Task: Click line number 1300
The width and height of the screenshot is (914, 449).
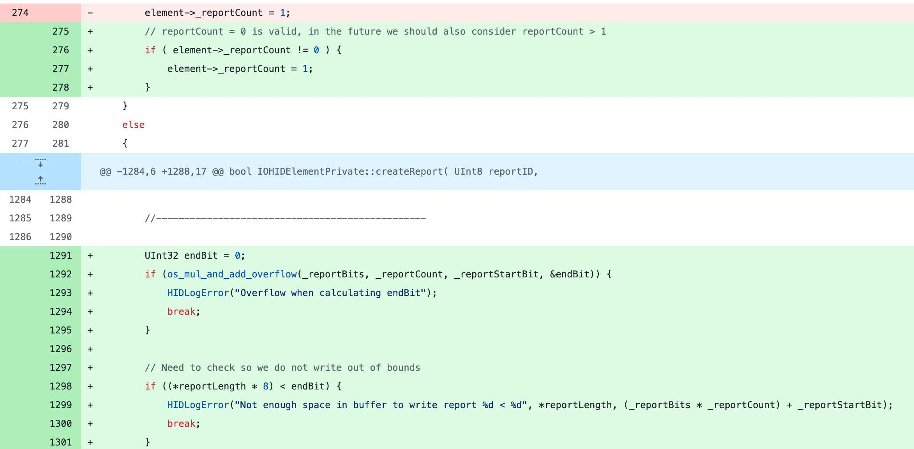Action: coord(61,424)
